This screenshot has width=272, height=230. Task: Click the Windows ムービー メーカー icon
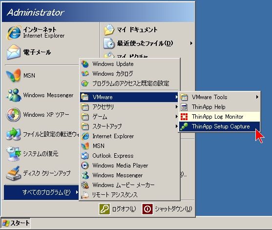[85, 185]
